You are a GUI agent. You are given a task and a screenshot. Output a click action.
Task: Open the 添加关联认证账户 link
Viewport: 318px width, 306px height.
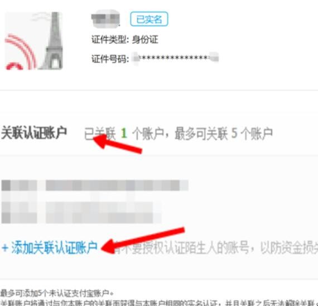[x=50, y=248]
